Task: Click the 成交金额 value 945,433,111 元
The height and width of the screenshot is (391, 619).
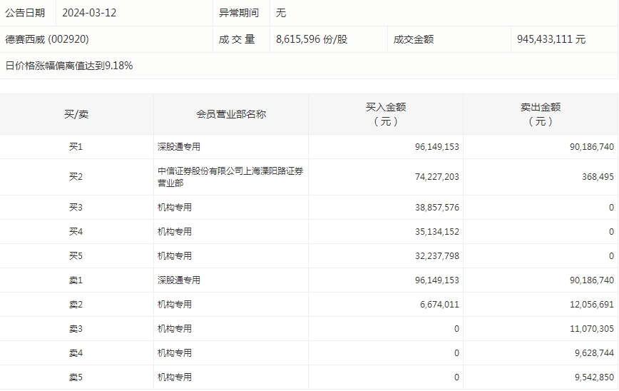Action: [551, 39]
